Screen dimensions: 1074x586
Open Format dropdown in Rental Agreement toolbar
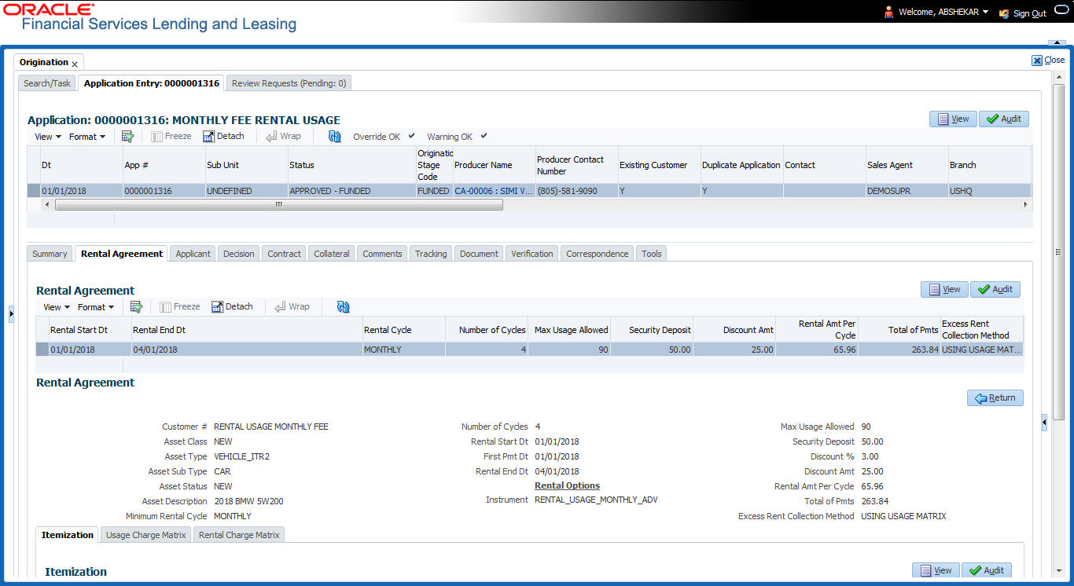(x=96, y=307)
